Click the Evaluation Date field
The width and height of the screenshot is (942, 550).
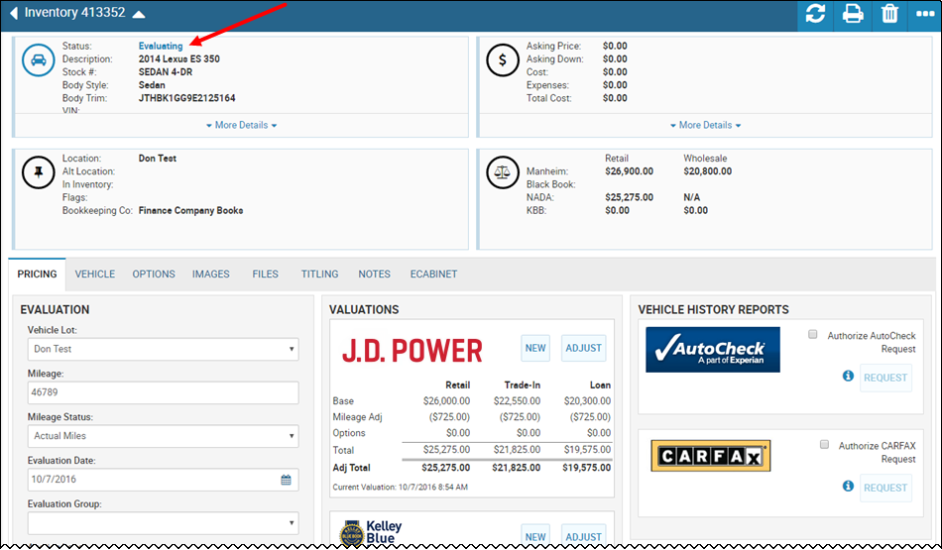(163, 480)
